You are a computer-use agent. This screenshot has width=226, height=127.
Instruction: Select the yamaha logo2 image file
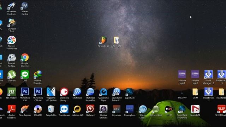pos(195,74)
